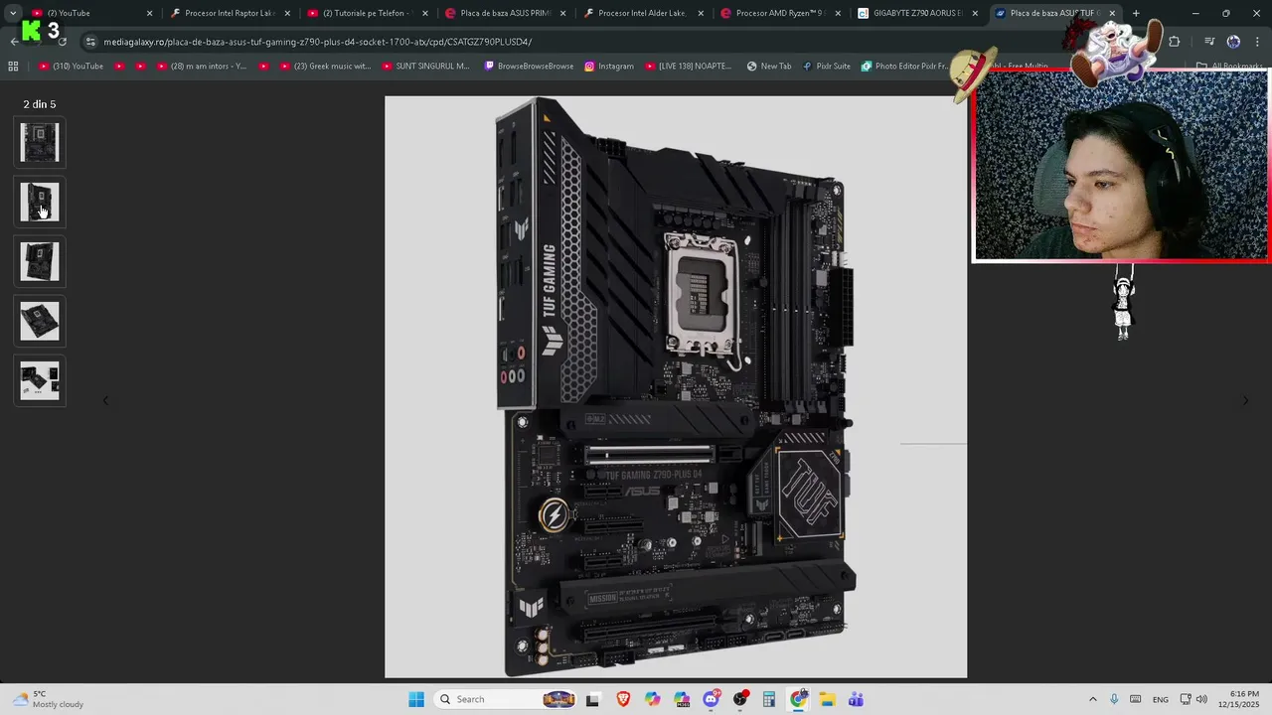Select the fifth thumbnail showing box contents
The height and width of the screenshot is (715, 1272).
point(40,381)
